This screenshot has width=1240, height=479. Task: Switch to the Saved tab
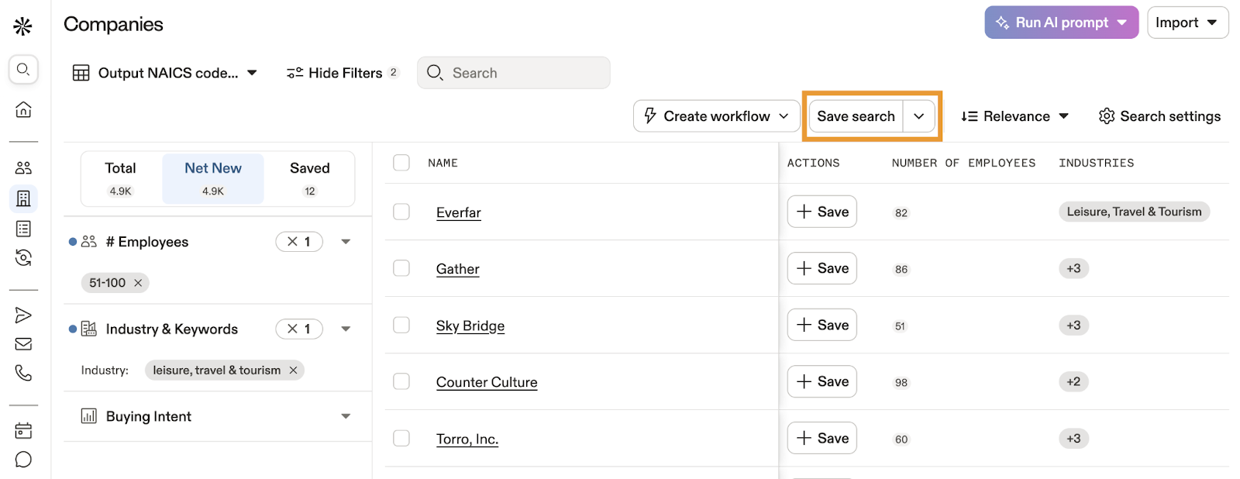(x=309, y=177)
